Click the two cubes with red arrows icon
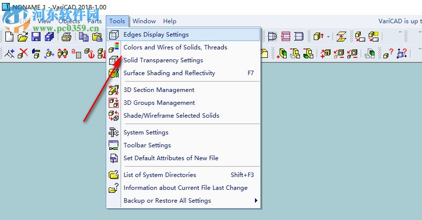 coord(63,53)
